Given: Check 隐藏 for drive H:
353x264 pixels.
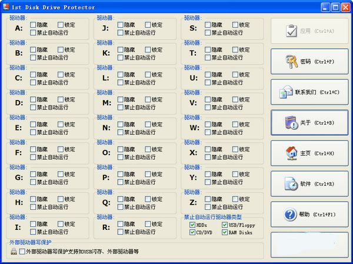Looking at the screenshot, I should pyautogui.click(x=33, y=199).
